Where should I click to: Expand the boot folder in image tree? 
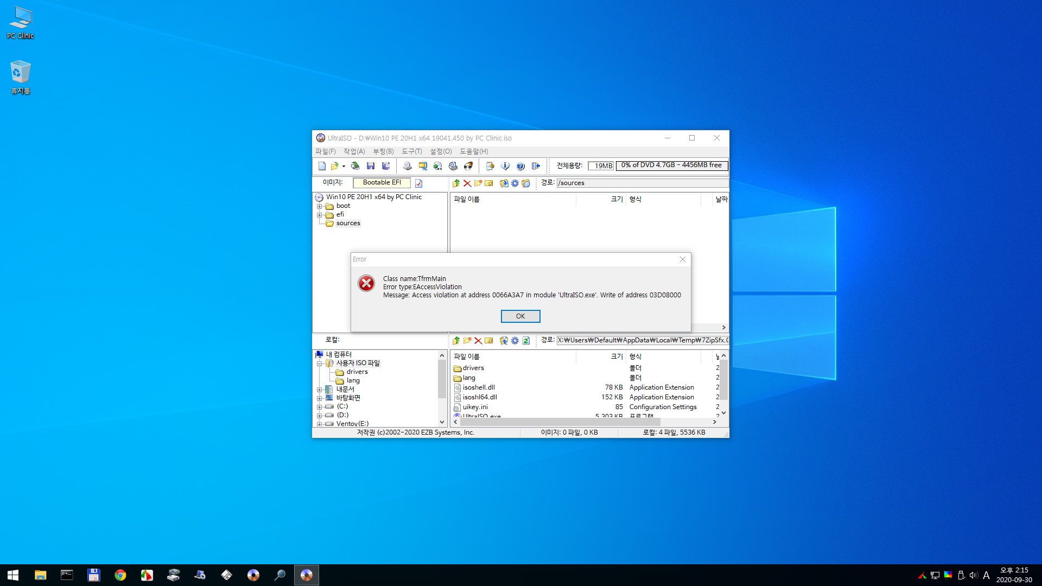pos(320,206)
